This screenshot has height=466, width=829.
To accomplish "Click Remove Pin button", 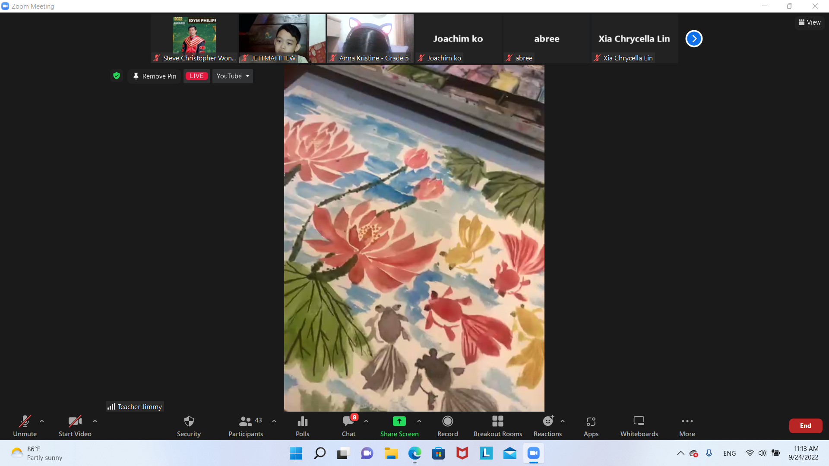I will [155, 76].
